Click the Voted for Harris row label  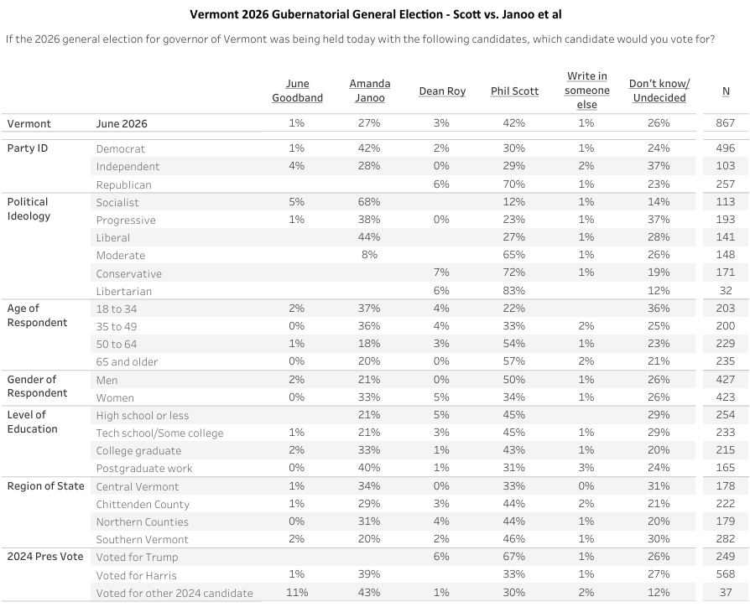[136, 575]
